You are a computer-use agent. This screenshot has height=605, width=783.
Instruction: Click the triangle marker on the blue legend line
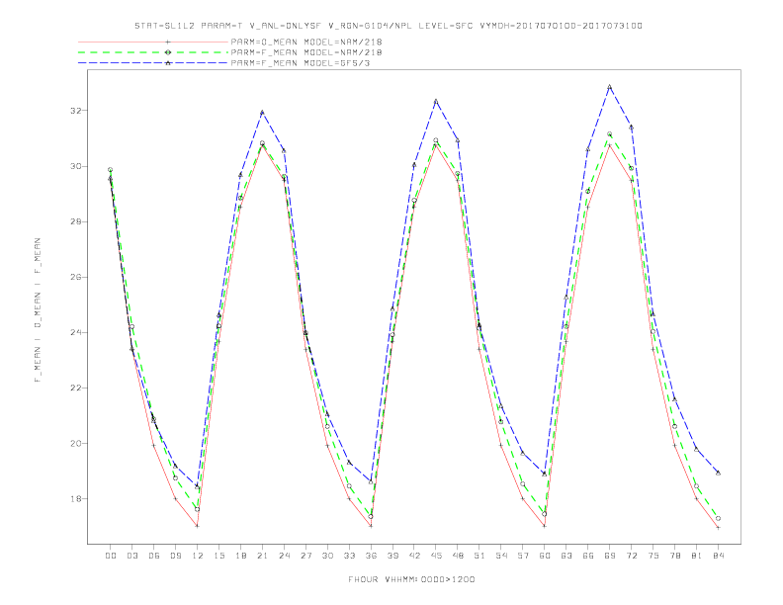168,63
